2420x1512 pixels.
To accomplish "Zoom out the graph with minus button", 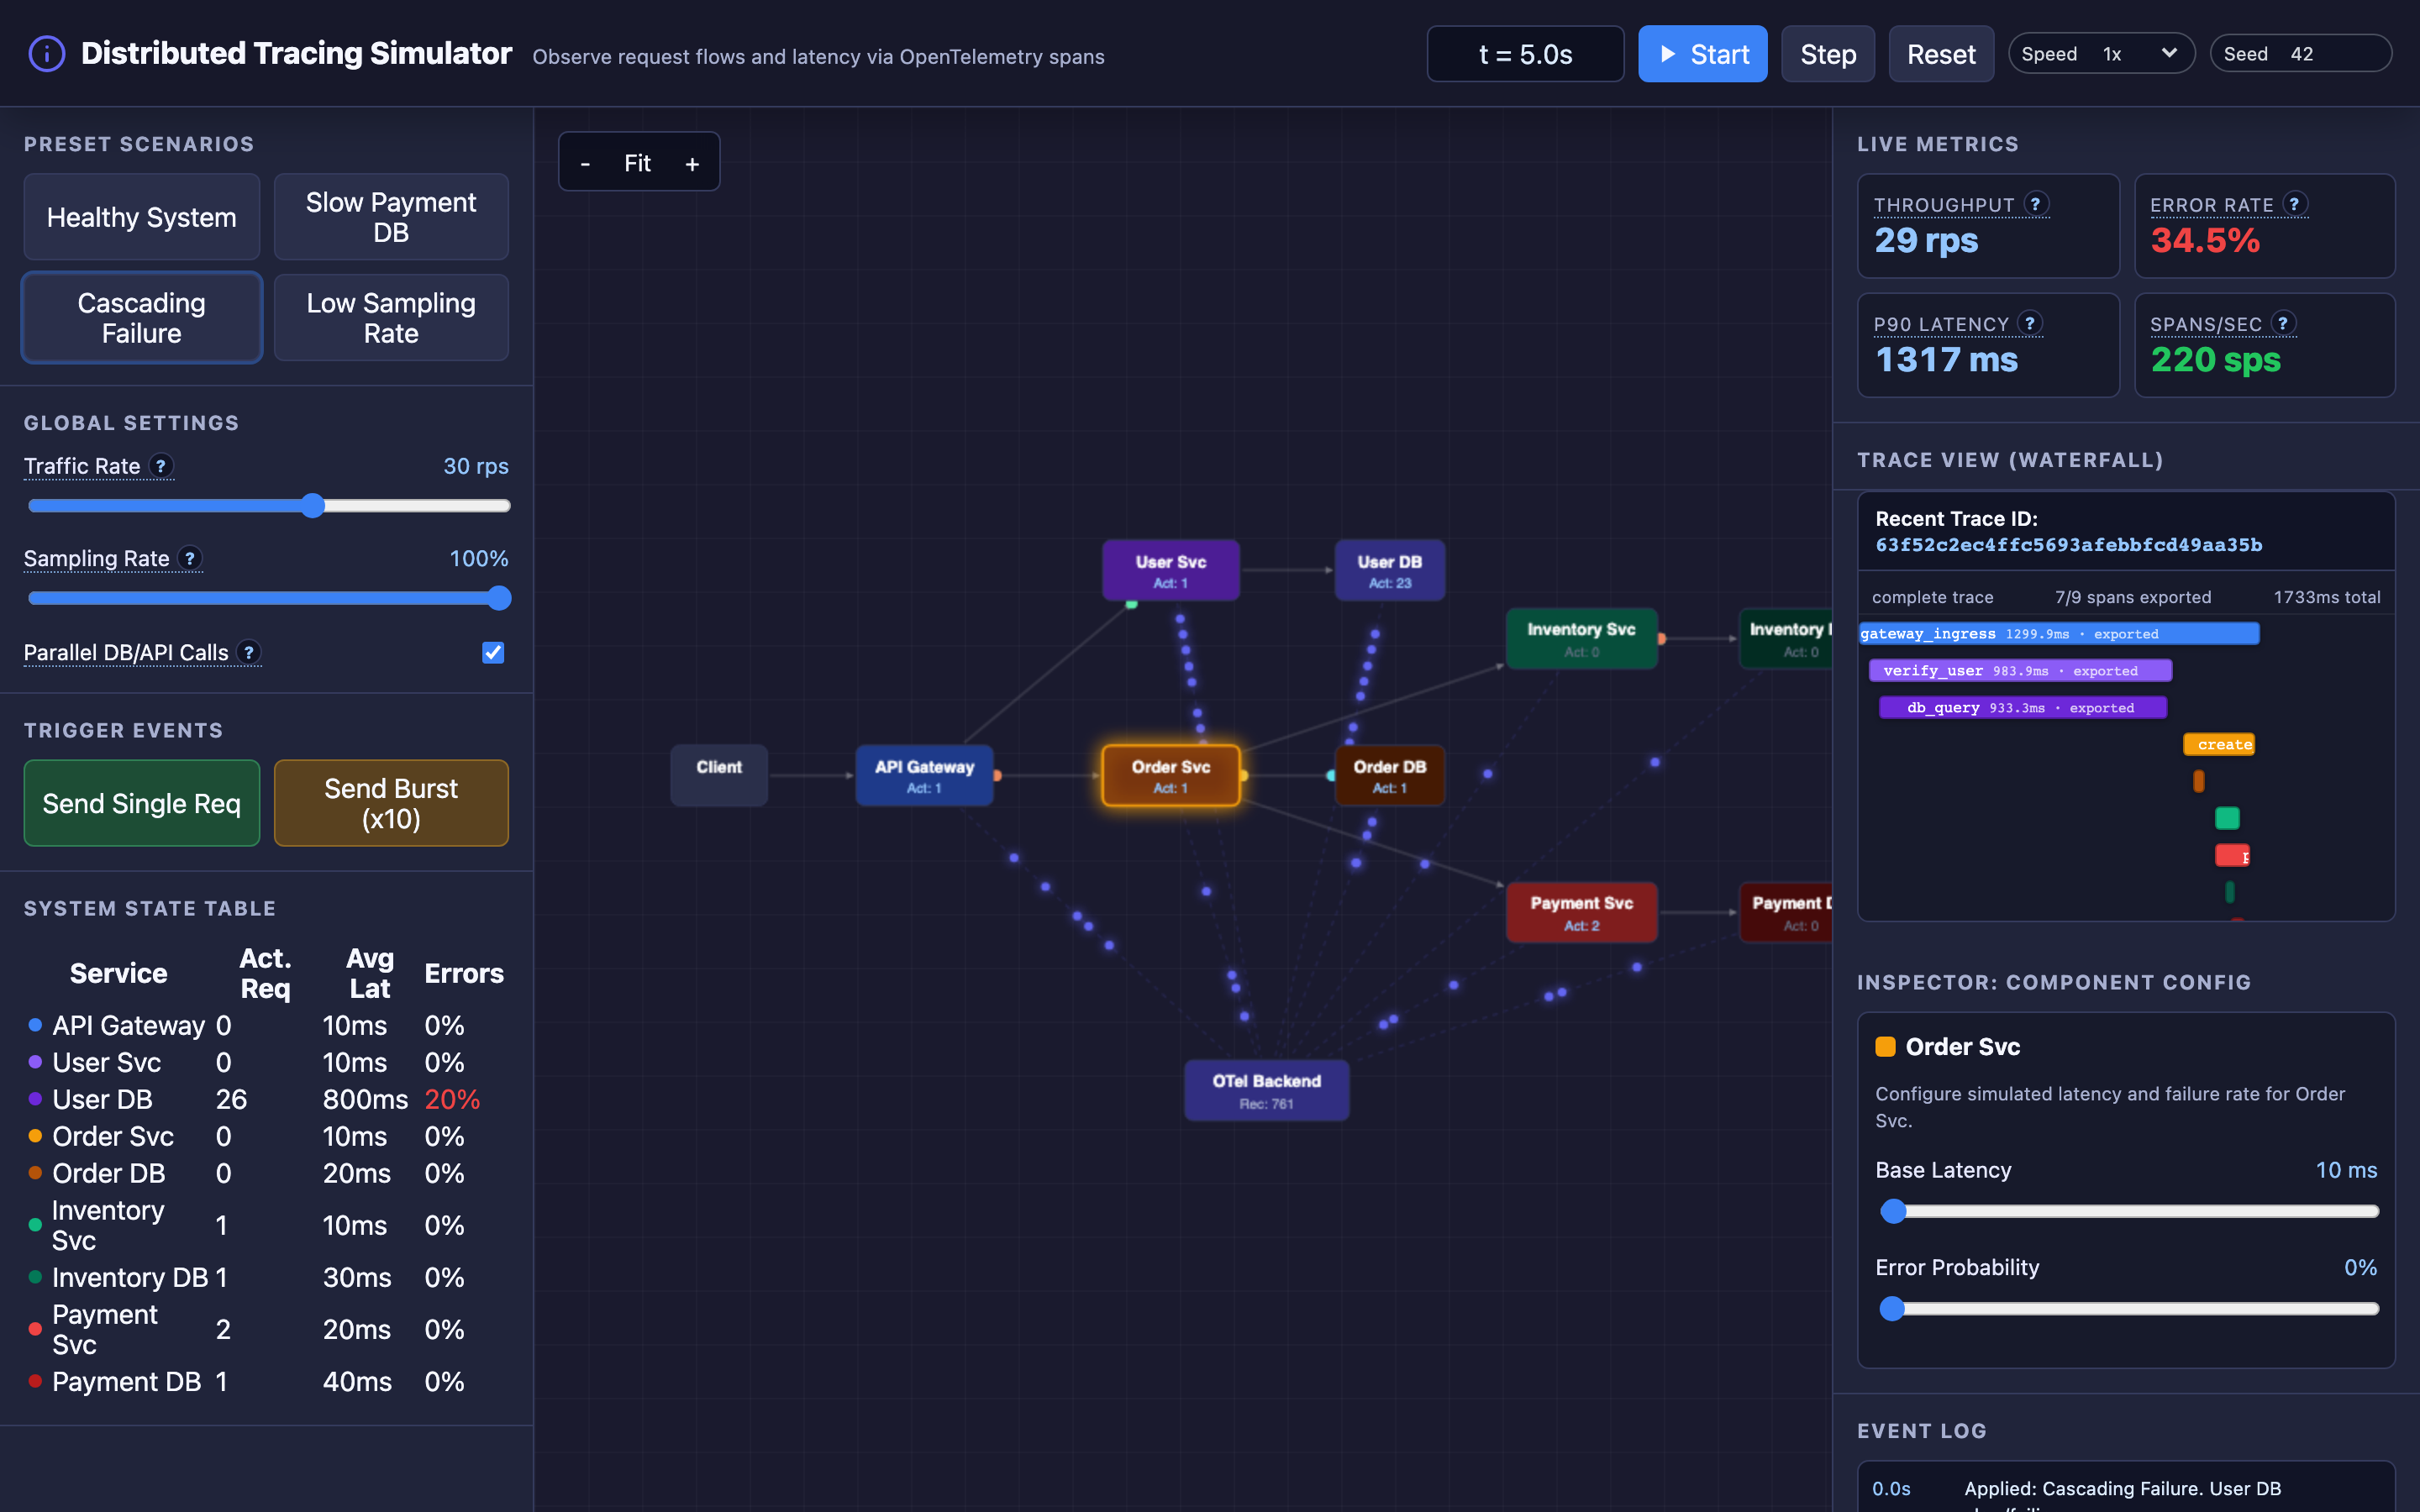I will 586,163.
